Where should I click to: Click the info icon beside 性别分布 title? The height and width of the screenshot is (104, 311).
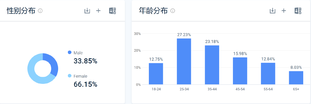point(40,11)
